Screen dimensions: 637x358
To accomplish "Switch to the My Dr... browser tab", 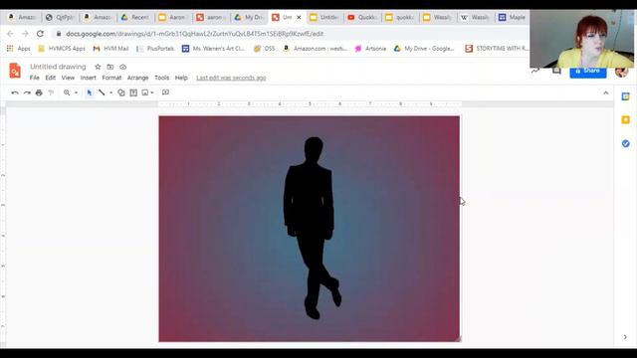I will click(250, 17).
